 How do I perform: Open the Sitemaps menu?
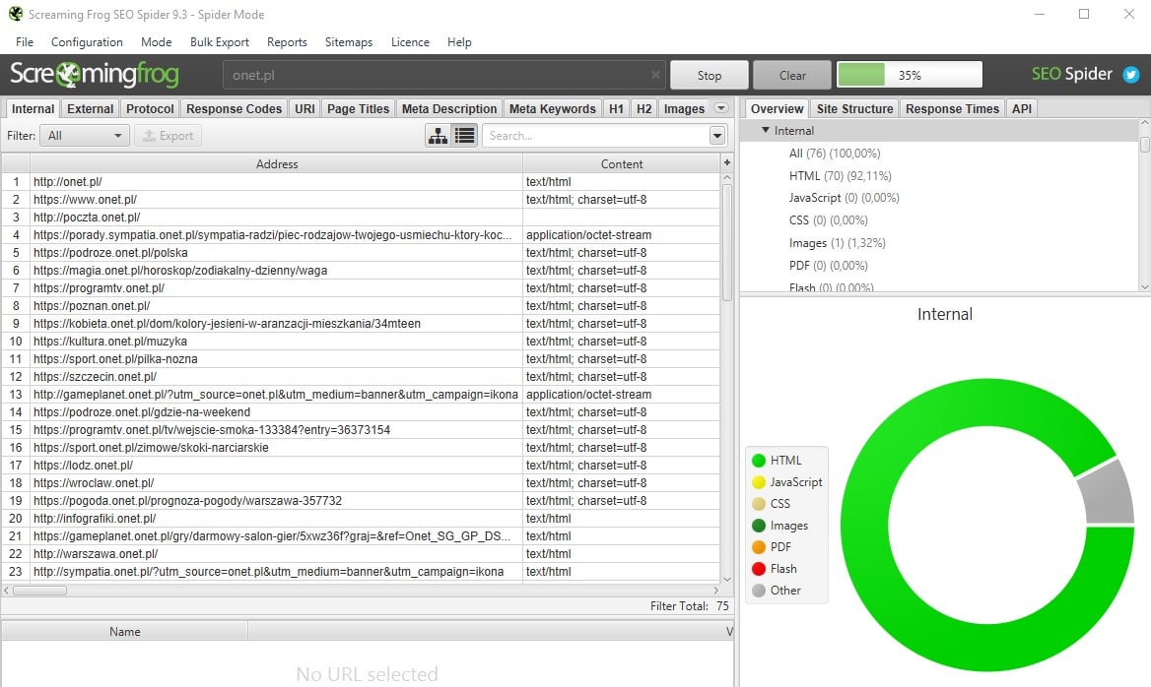(x=349, y=41)
